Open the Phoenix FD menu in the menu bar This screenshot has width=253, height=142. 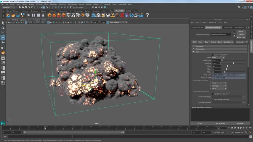pyautogui.click(x=122, y=4)
